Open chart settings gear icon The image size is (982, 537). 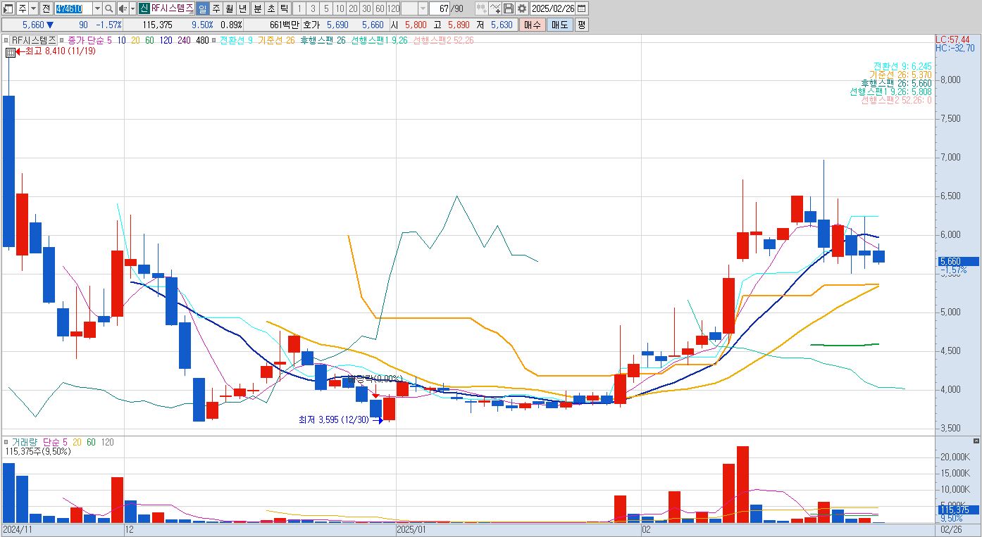click(521, 8)
